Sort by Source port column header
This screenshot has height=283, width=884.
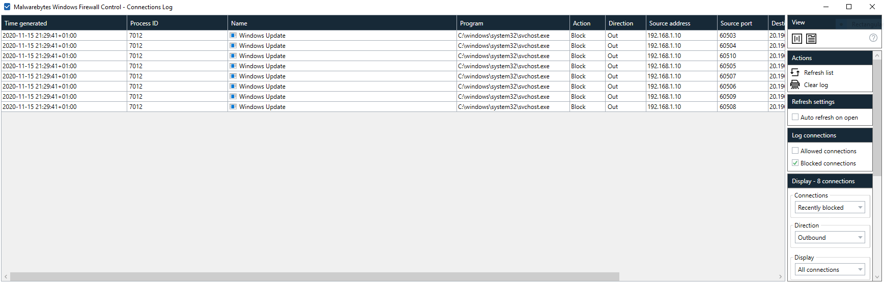point(743,23)
